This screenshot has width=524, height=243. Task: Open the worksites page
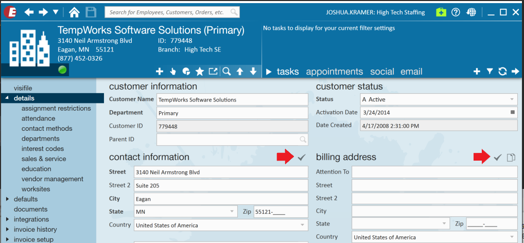36,189
